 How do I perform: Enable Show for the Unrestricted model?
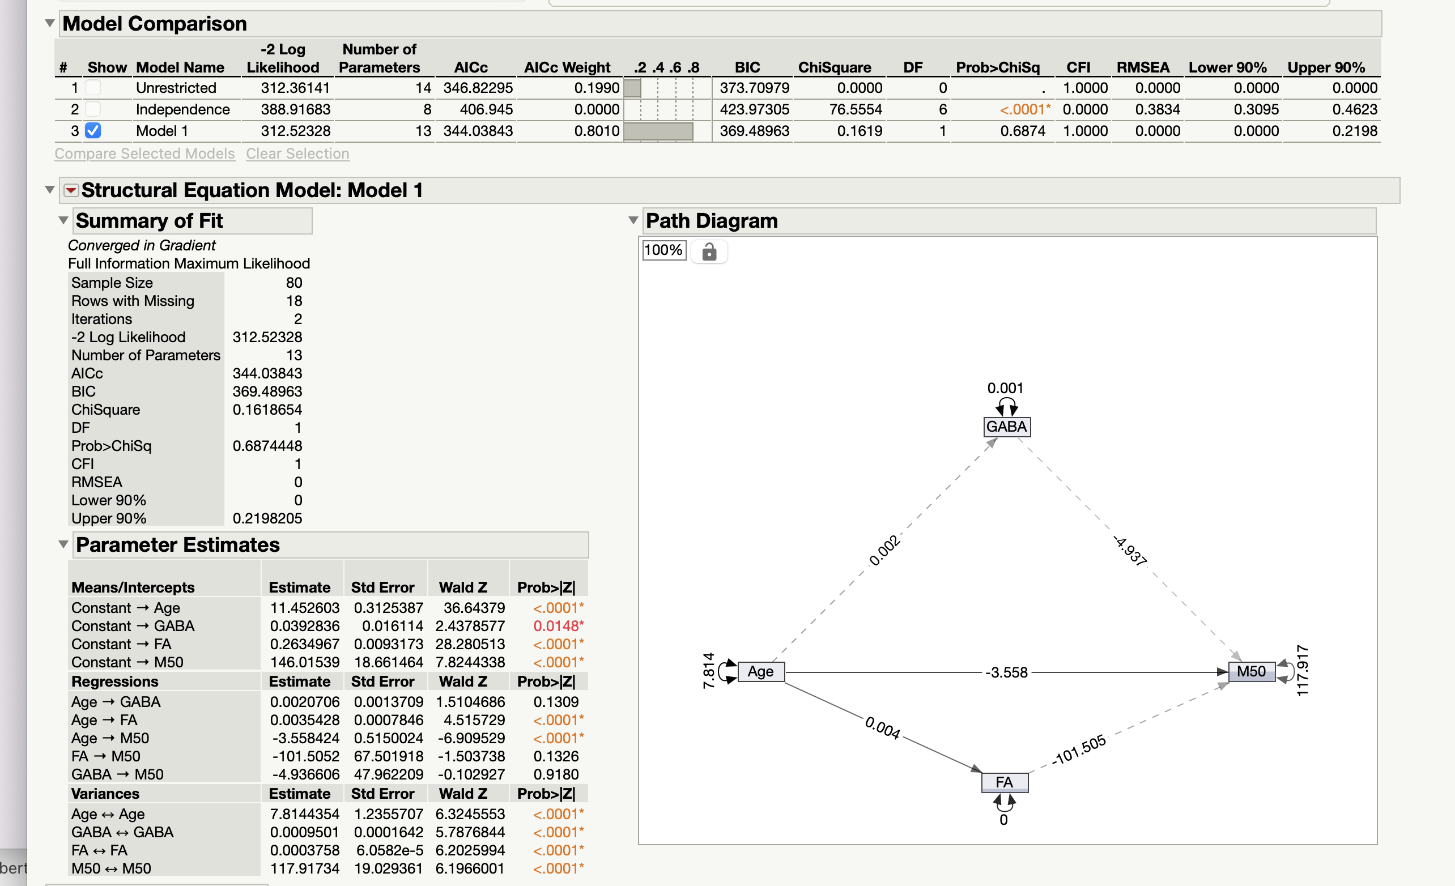[93, 87]
